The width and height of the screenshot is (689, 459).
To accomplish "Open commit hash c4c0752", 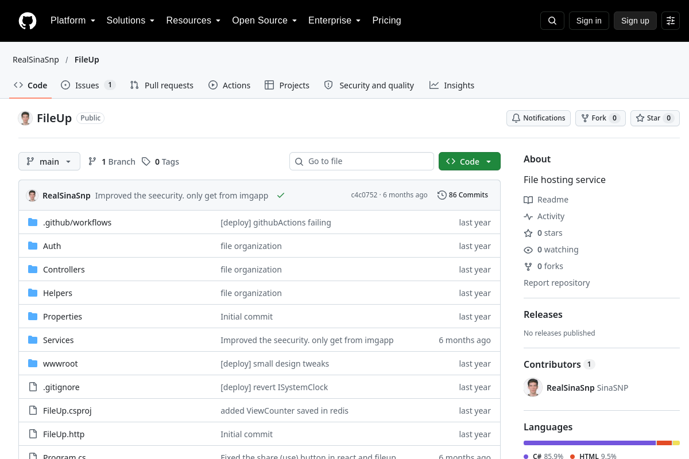I will (365, 195).
